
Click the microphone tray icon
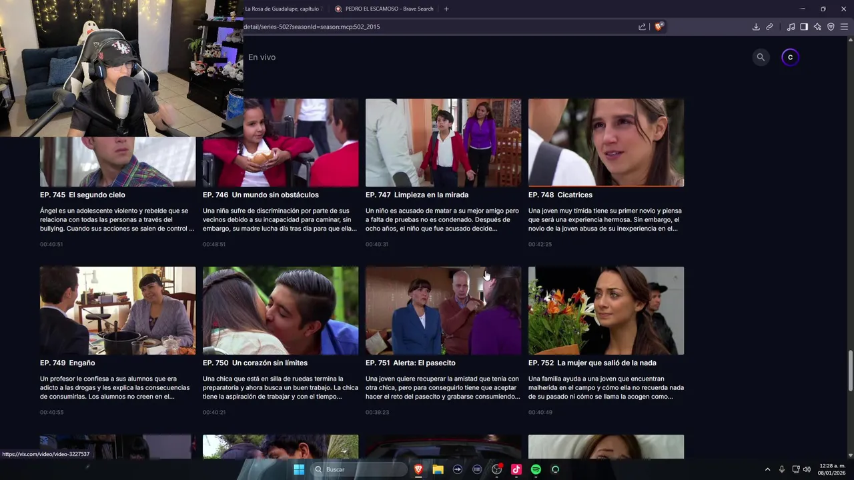[782, 469]
